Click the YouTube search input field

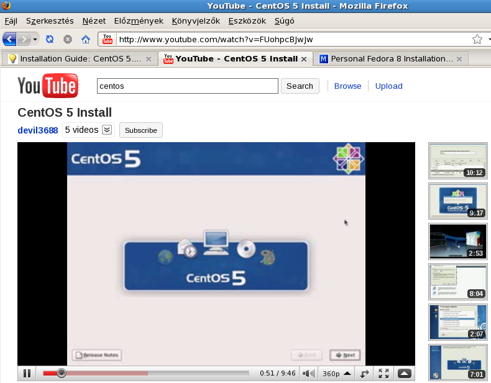187,86
